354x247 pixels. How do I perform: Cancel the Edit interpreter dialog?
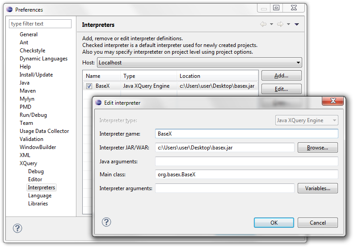pyautogui.click(x=318, y=222)
